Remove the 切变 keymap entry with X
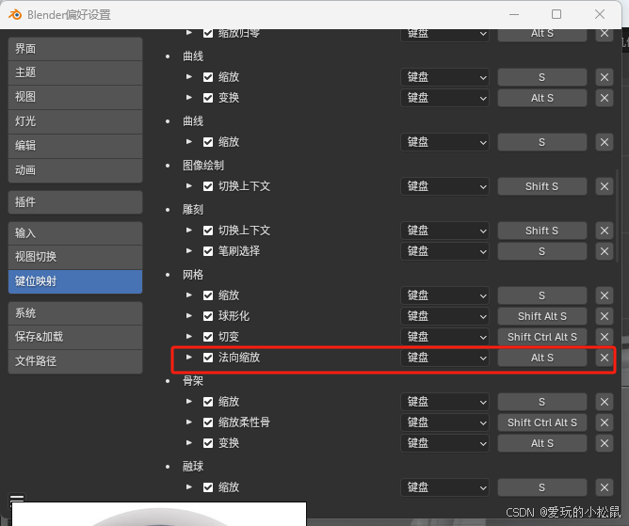Screen dimensions: 629x526 point(605,337)
